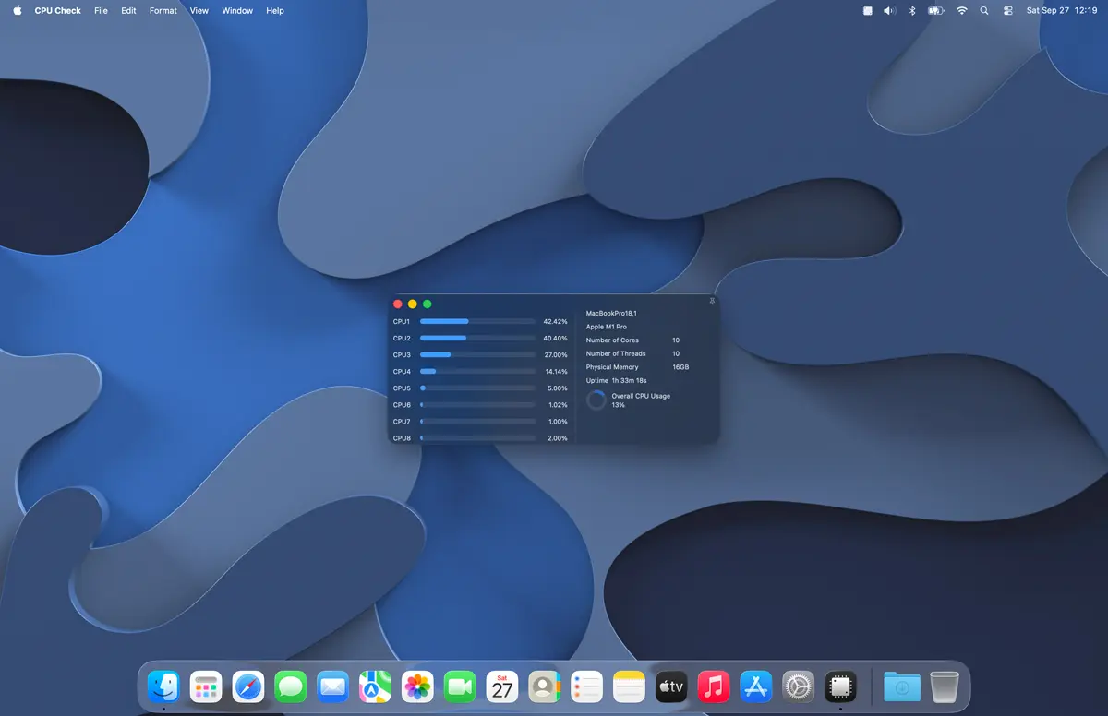
Task: Launch Safari from the Dock
Action: coord(248,686)
